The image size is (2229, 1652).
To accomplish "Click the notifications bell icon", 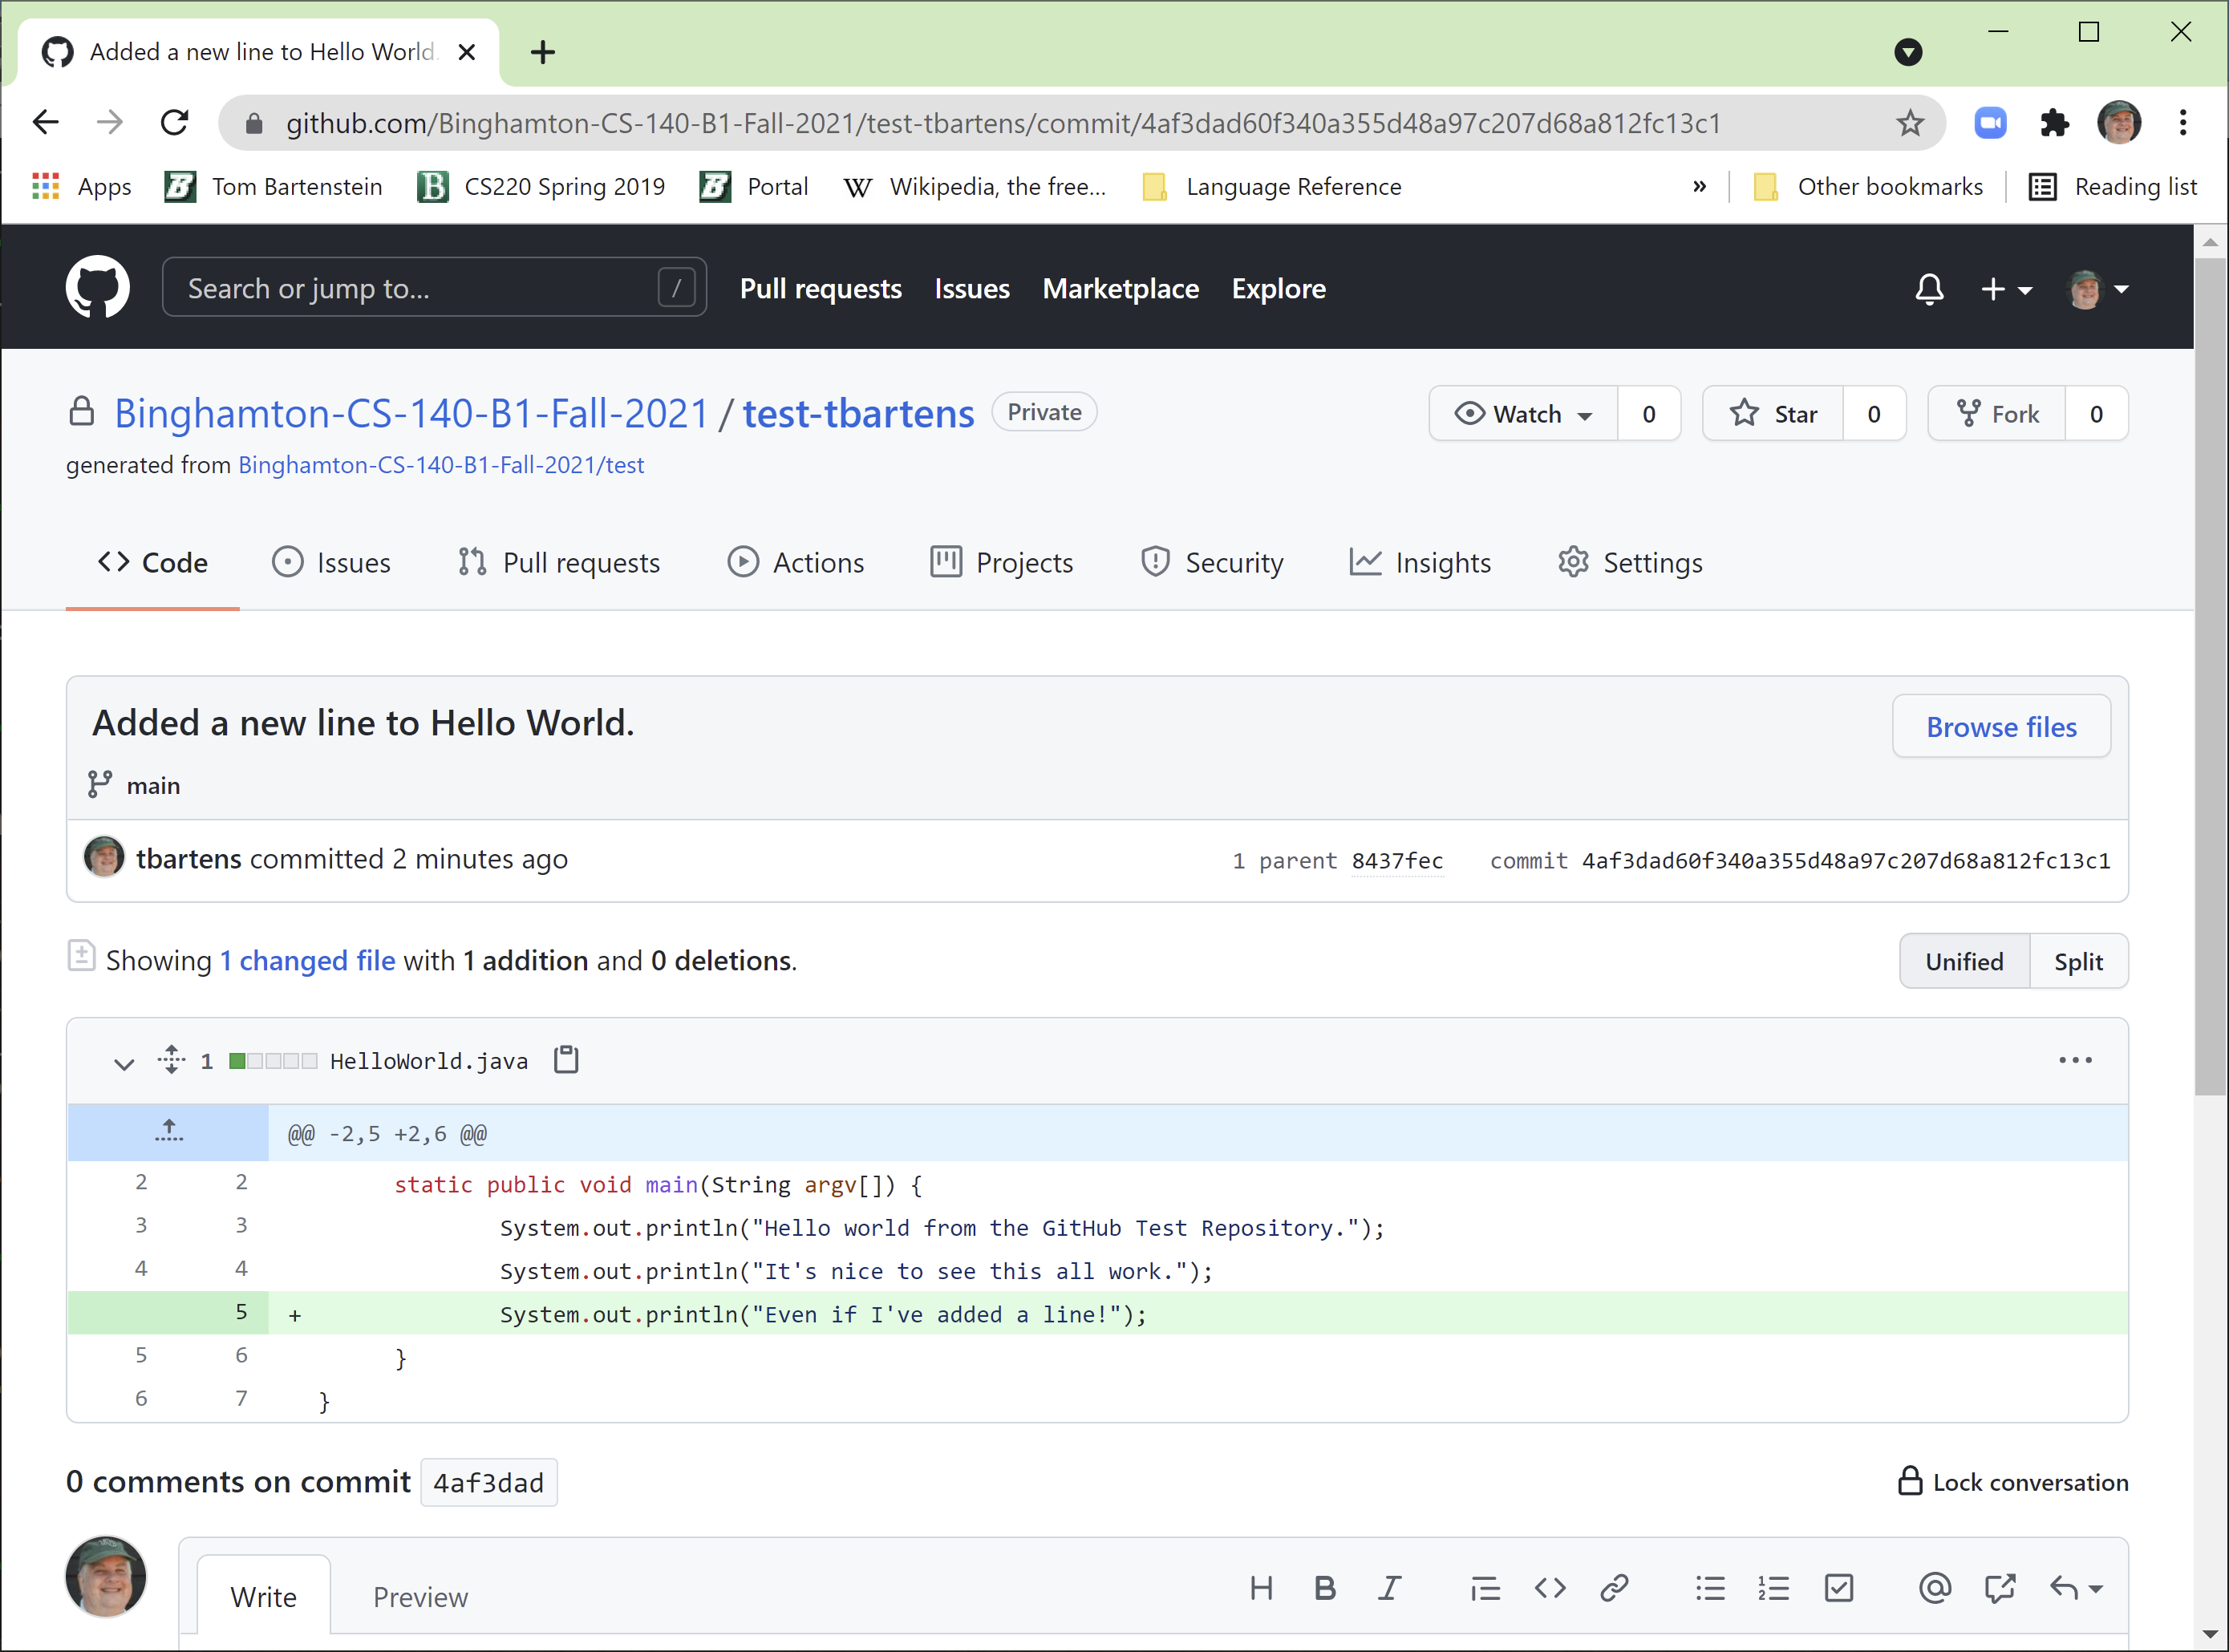I will tap(1929, 289).
